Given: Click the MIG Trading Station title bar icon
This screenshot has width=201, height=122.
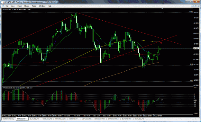Looking at the screenshot, I should tap(3, 2).
